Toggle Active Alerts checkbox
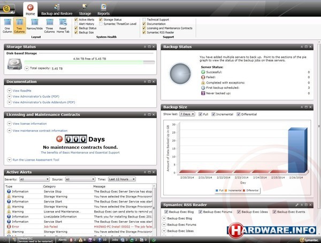 tap(76, 19)
